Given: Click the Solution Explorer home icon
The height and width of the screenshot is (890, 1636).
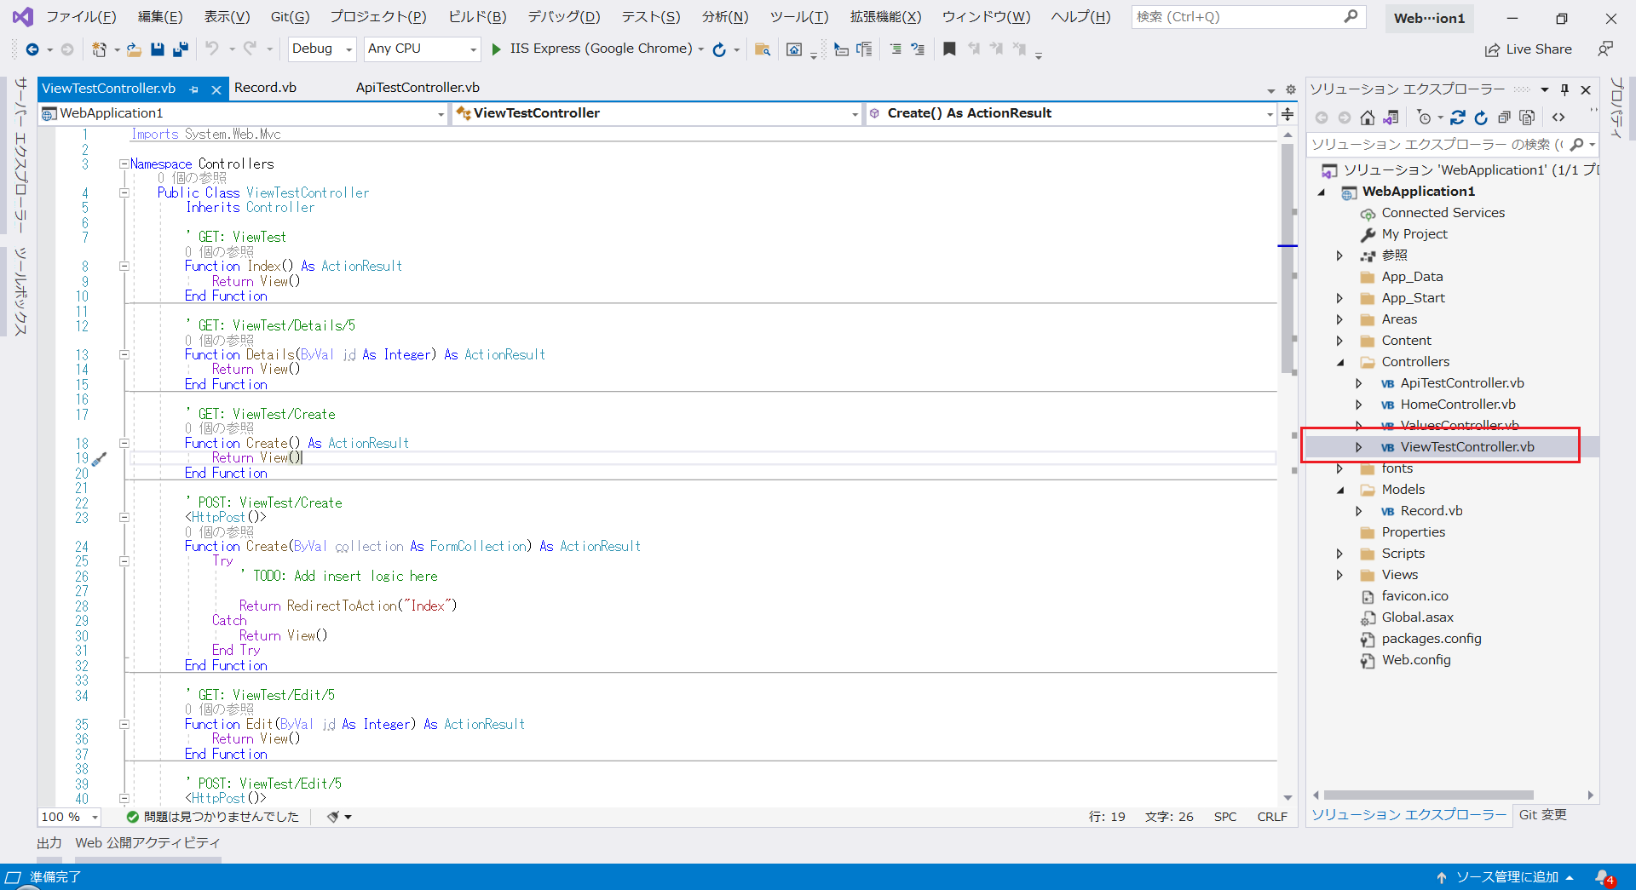Looking at the screenshot, I should pyautogui.click(x=1368, y=118).
